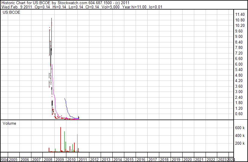Click the 2016 year label on the time axis
This screenshot has width=248, height=162.
coord(141,160)
